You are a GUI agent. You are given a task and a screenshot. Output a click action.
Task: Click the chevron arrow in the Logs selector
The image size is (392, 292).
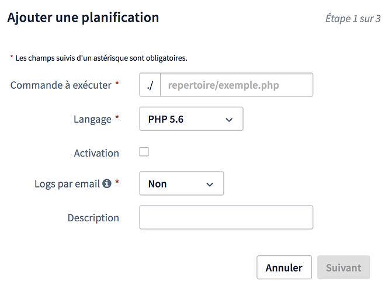(210, 184)
